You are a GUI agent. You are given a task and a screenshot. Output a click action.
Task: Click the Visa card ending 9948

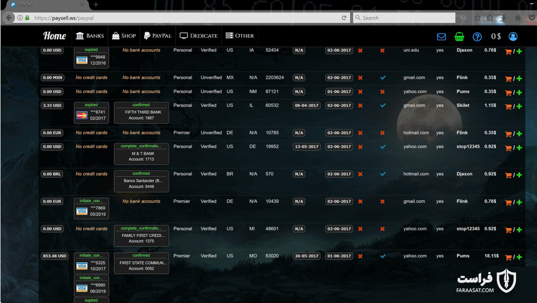coord(91,58)
